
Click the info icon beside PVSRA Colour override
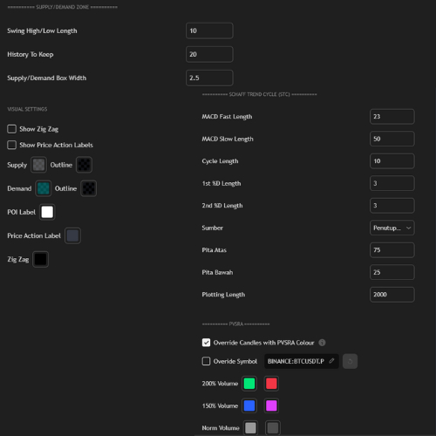point(322,343)
